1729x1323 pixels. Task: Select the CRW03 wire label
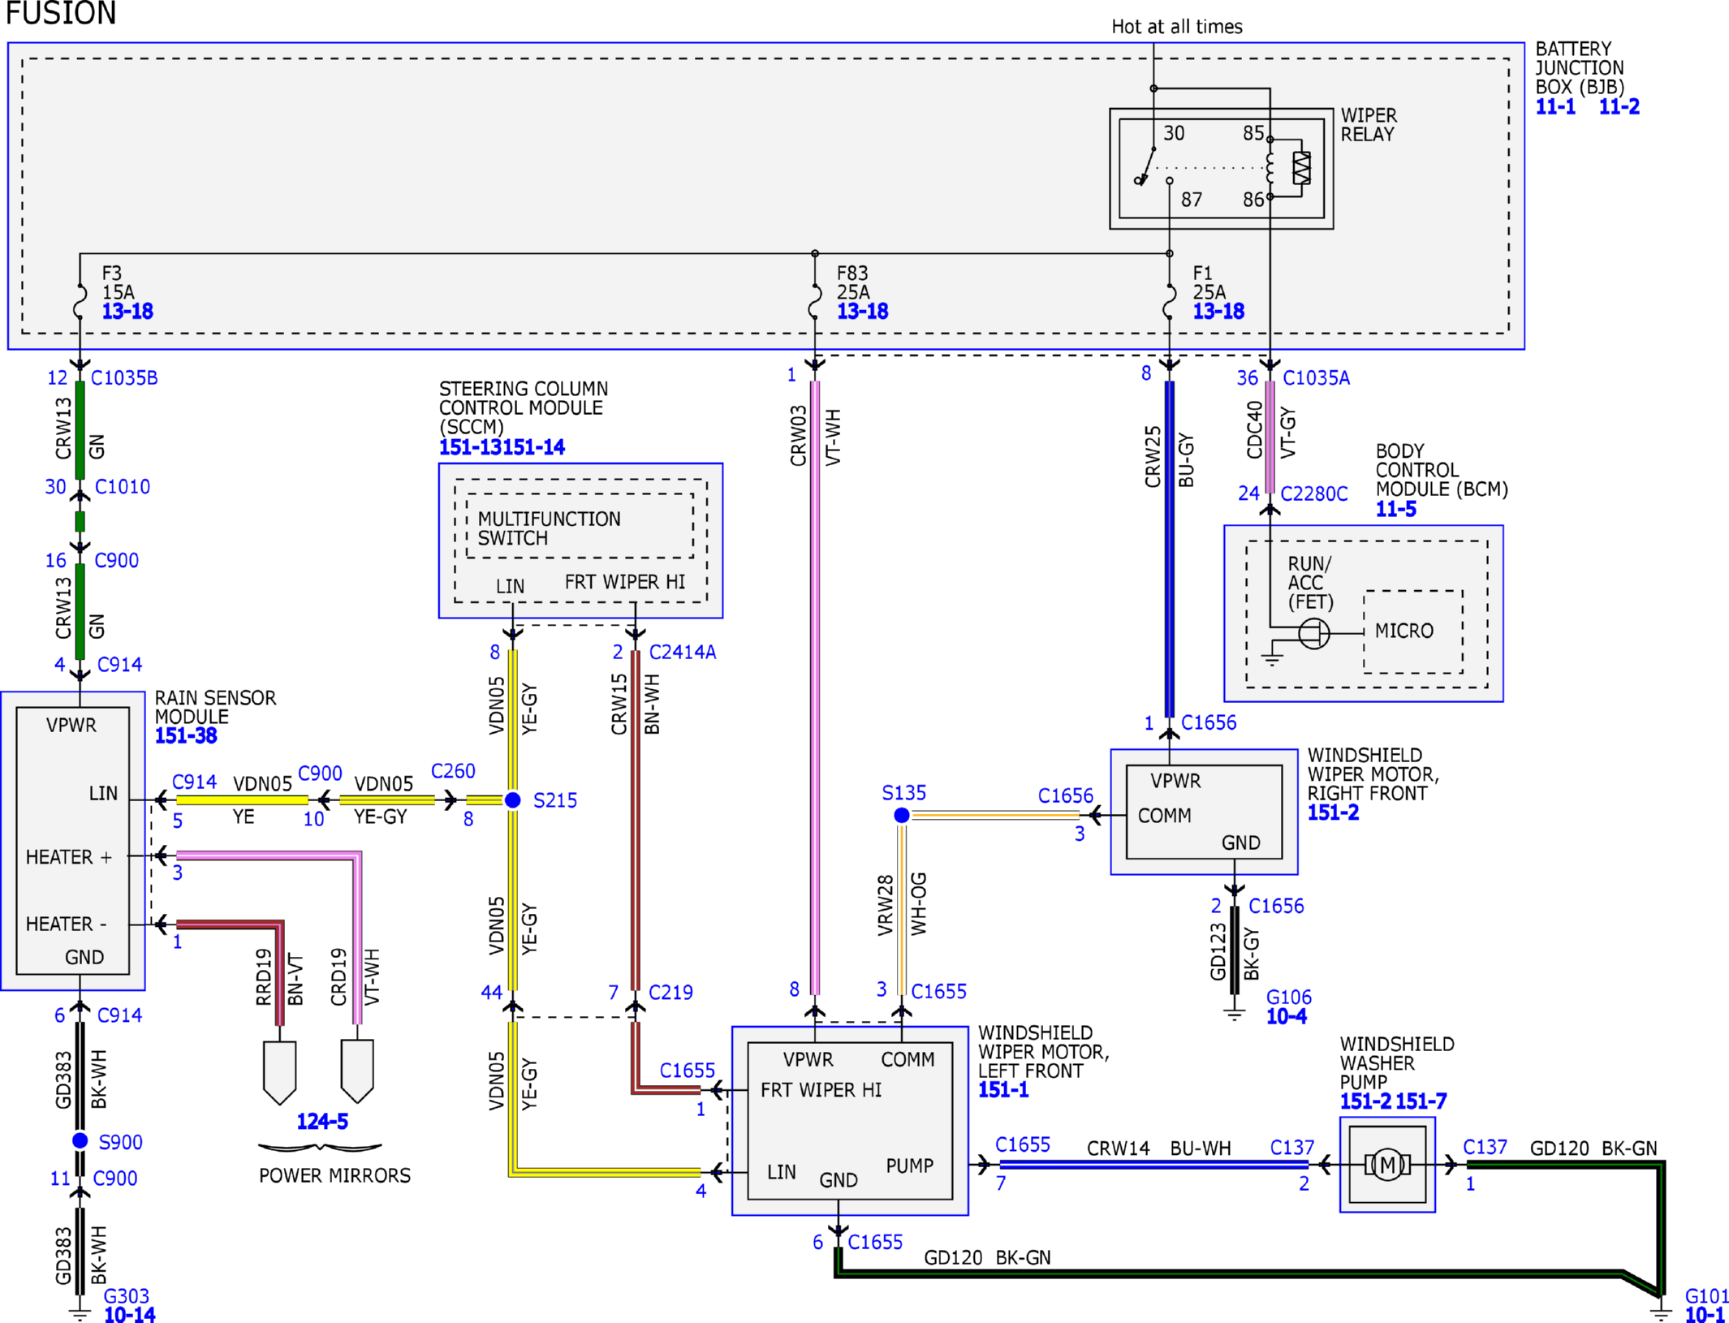tap(798, 436)
